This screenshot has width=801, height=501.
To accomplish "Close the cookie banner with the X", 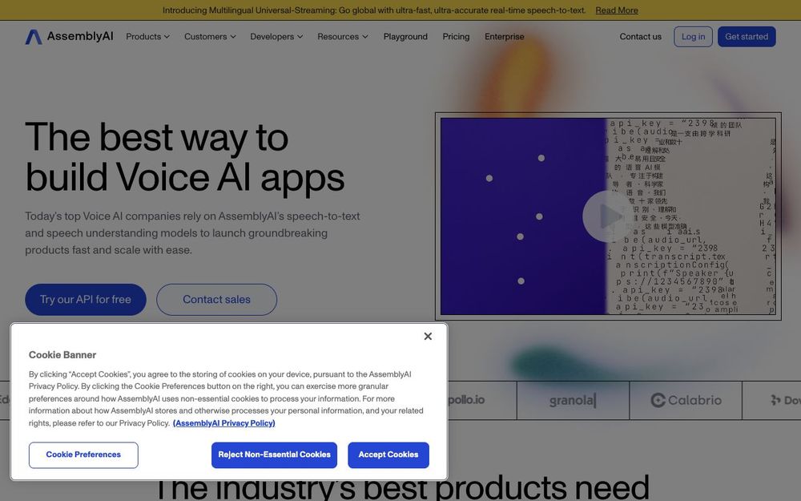I will pyautogui.click(x=428, y=336).
